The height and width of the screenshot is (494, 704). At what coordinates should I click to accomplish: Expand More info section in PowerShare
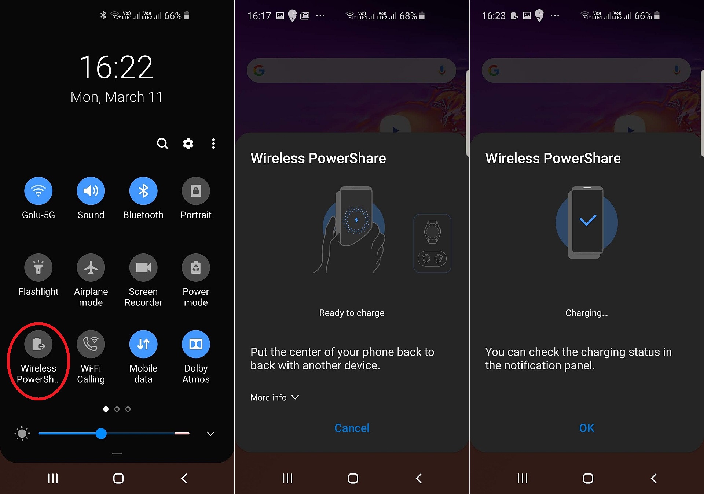274,397
